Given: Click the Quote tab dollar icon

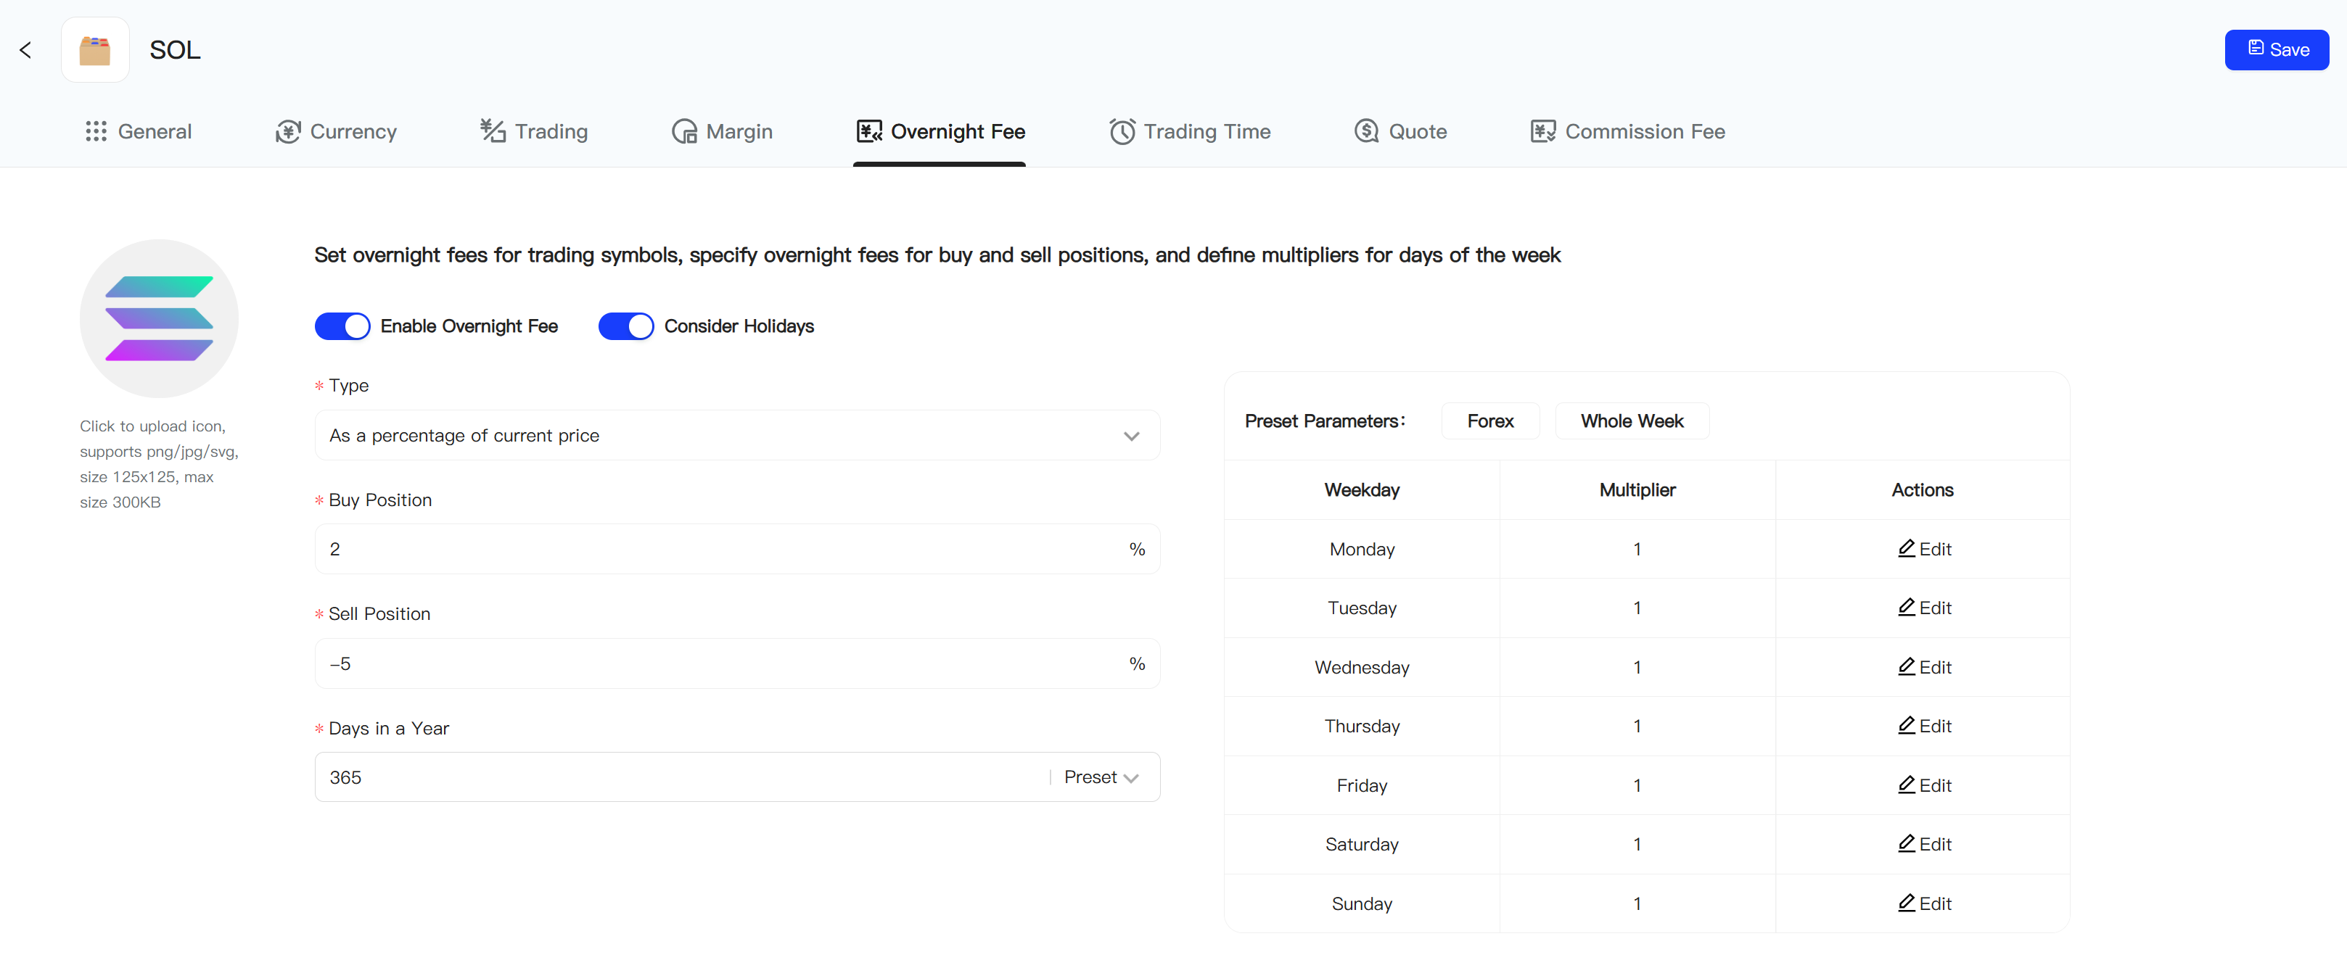Looking at the screenshot, I should point(1367,131).
